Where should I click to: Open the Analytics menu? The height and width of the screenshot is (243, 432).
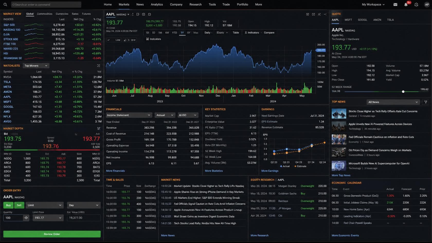click(x=157, y=5)
